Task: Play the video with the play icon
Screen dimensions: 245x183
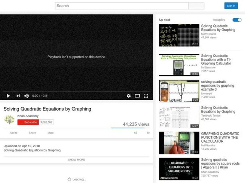Action: (8, 96)
